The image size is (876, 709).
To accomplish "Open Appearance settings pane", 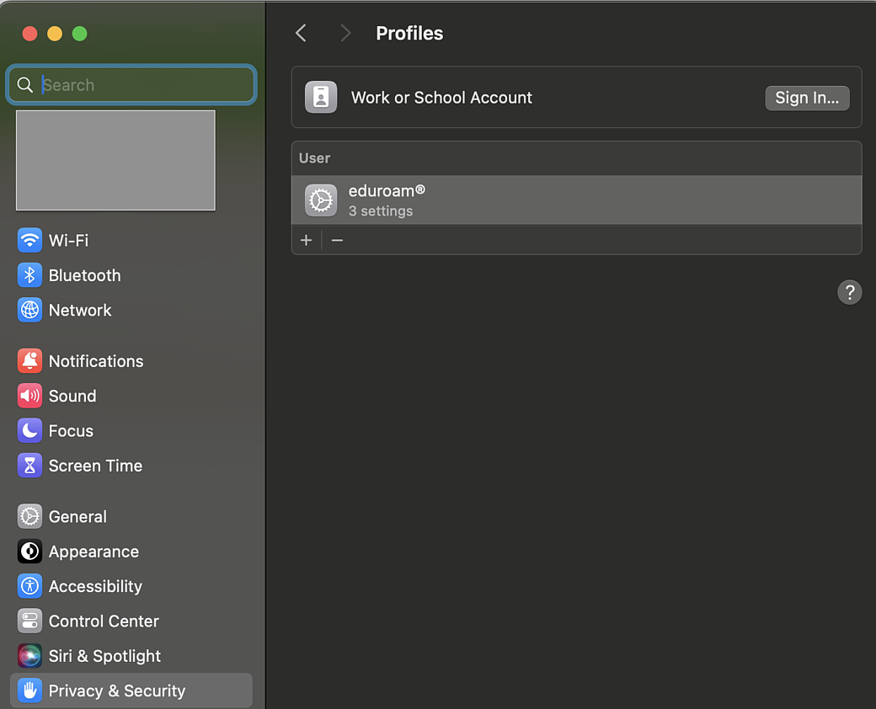I will (93, 552).
